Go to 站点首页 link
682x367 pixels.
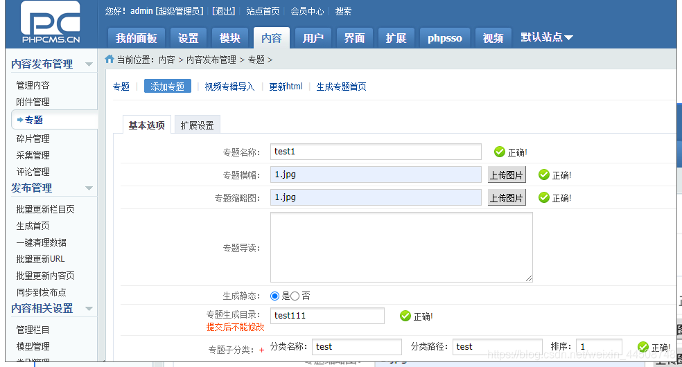(263, 11)
